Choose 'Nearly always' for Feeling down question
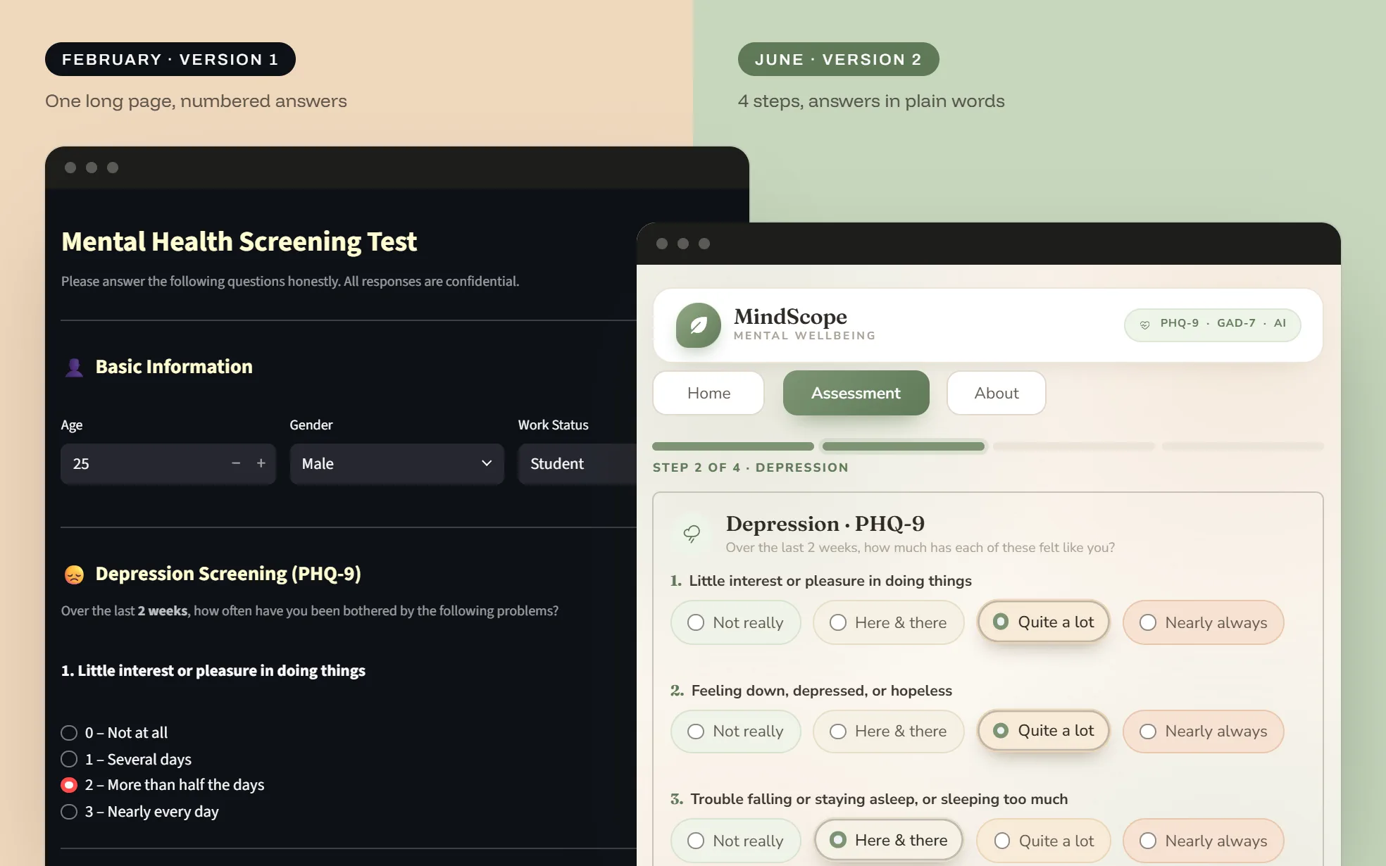 pos(1203,732)
